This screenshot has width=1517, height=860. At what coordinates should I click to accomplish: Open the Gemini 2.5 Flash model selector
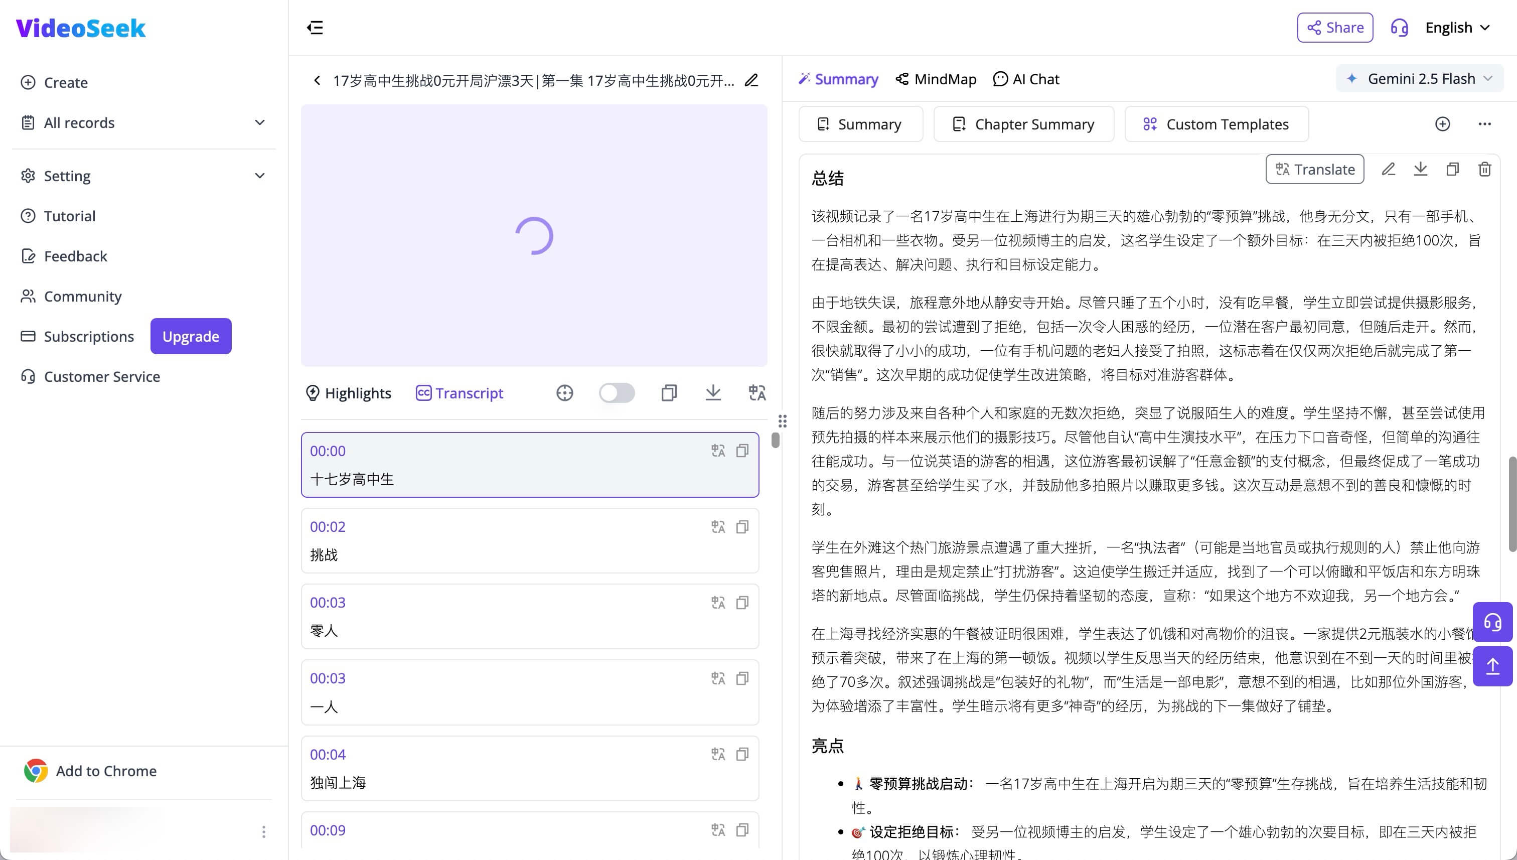[1419, 78]
